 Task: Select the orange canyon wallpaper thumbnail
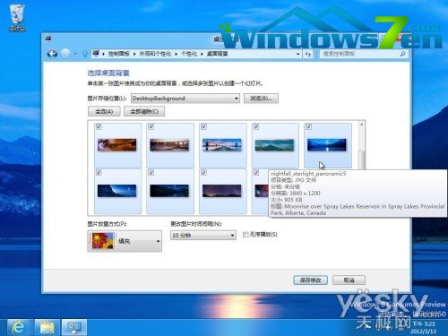click(x=116, y=145)
